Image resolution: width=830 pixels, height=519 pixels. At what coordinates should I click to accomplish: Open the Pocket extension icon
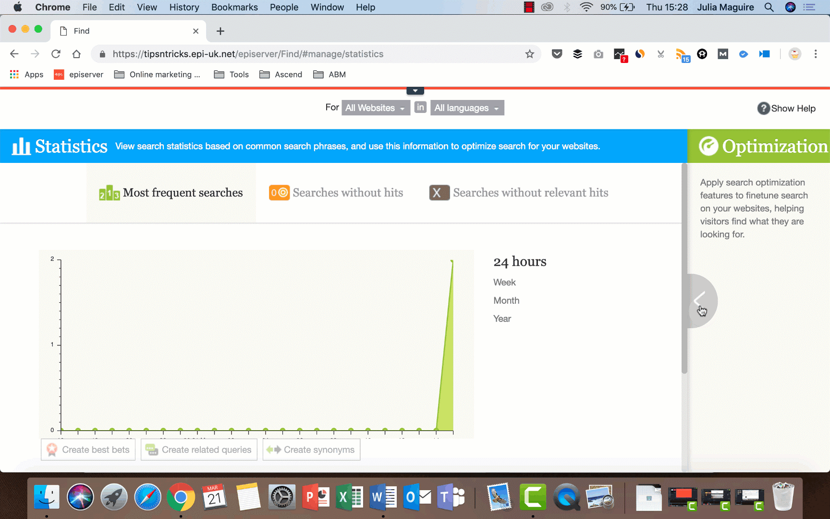pyautogui.click(x=557, y=54)
